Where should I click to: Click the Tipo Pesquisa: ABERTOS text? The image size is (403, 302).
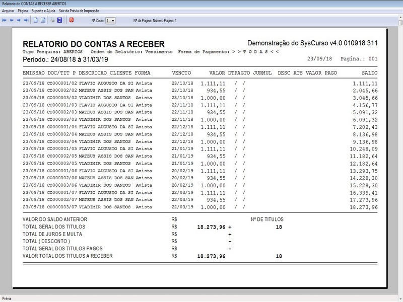[53, 52]
